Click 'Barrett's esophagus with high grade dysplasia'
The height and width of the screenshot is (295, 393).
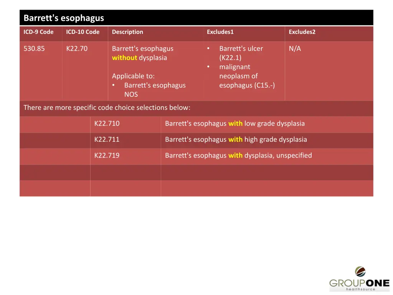(x=236, y=139)
